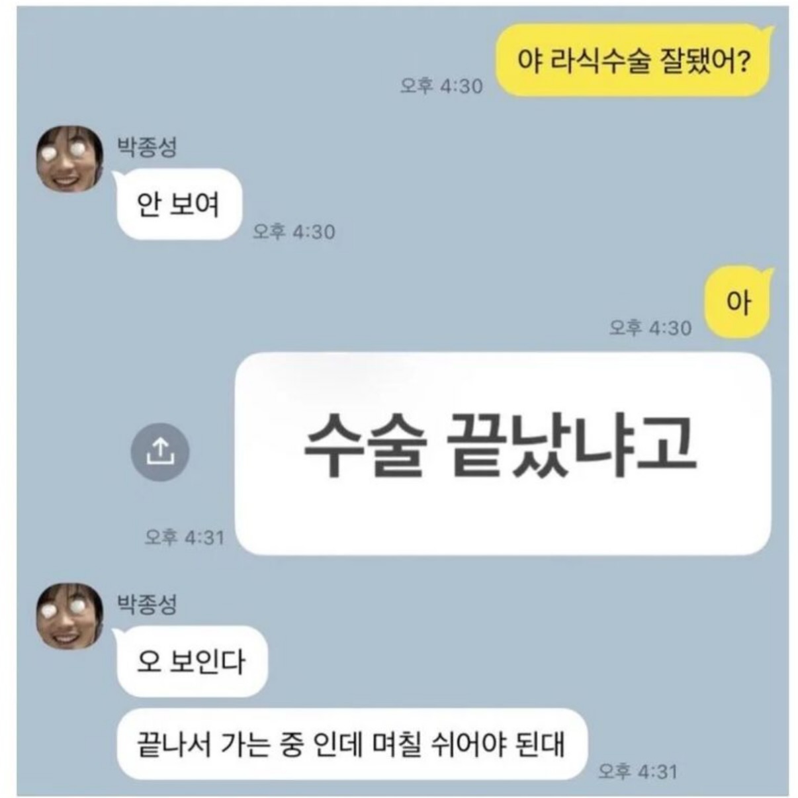The height and width of the screenshot is (798, 798).
Task: Click sender name 박종성 above '안 보여'
Action: tap(147, 146)
